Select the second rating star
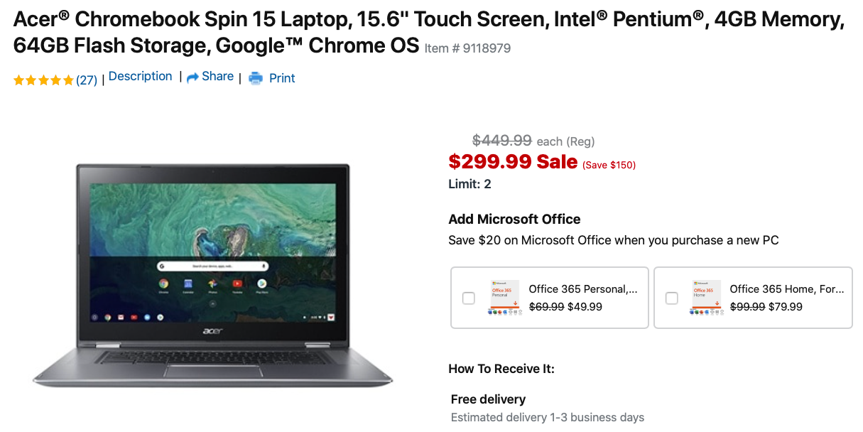The height and width of the screenshot is (432, 863). [30, 80]
